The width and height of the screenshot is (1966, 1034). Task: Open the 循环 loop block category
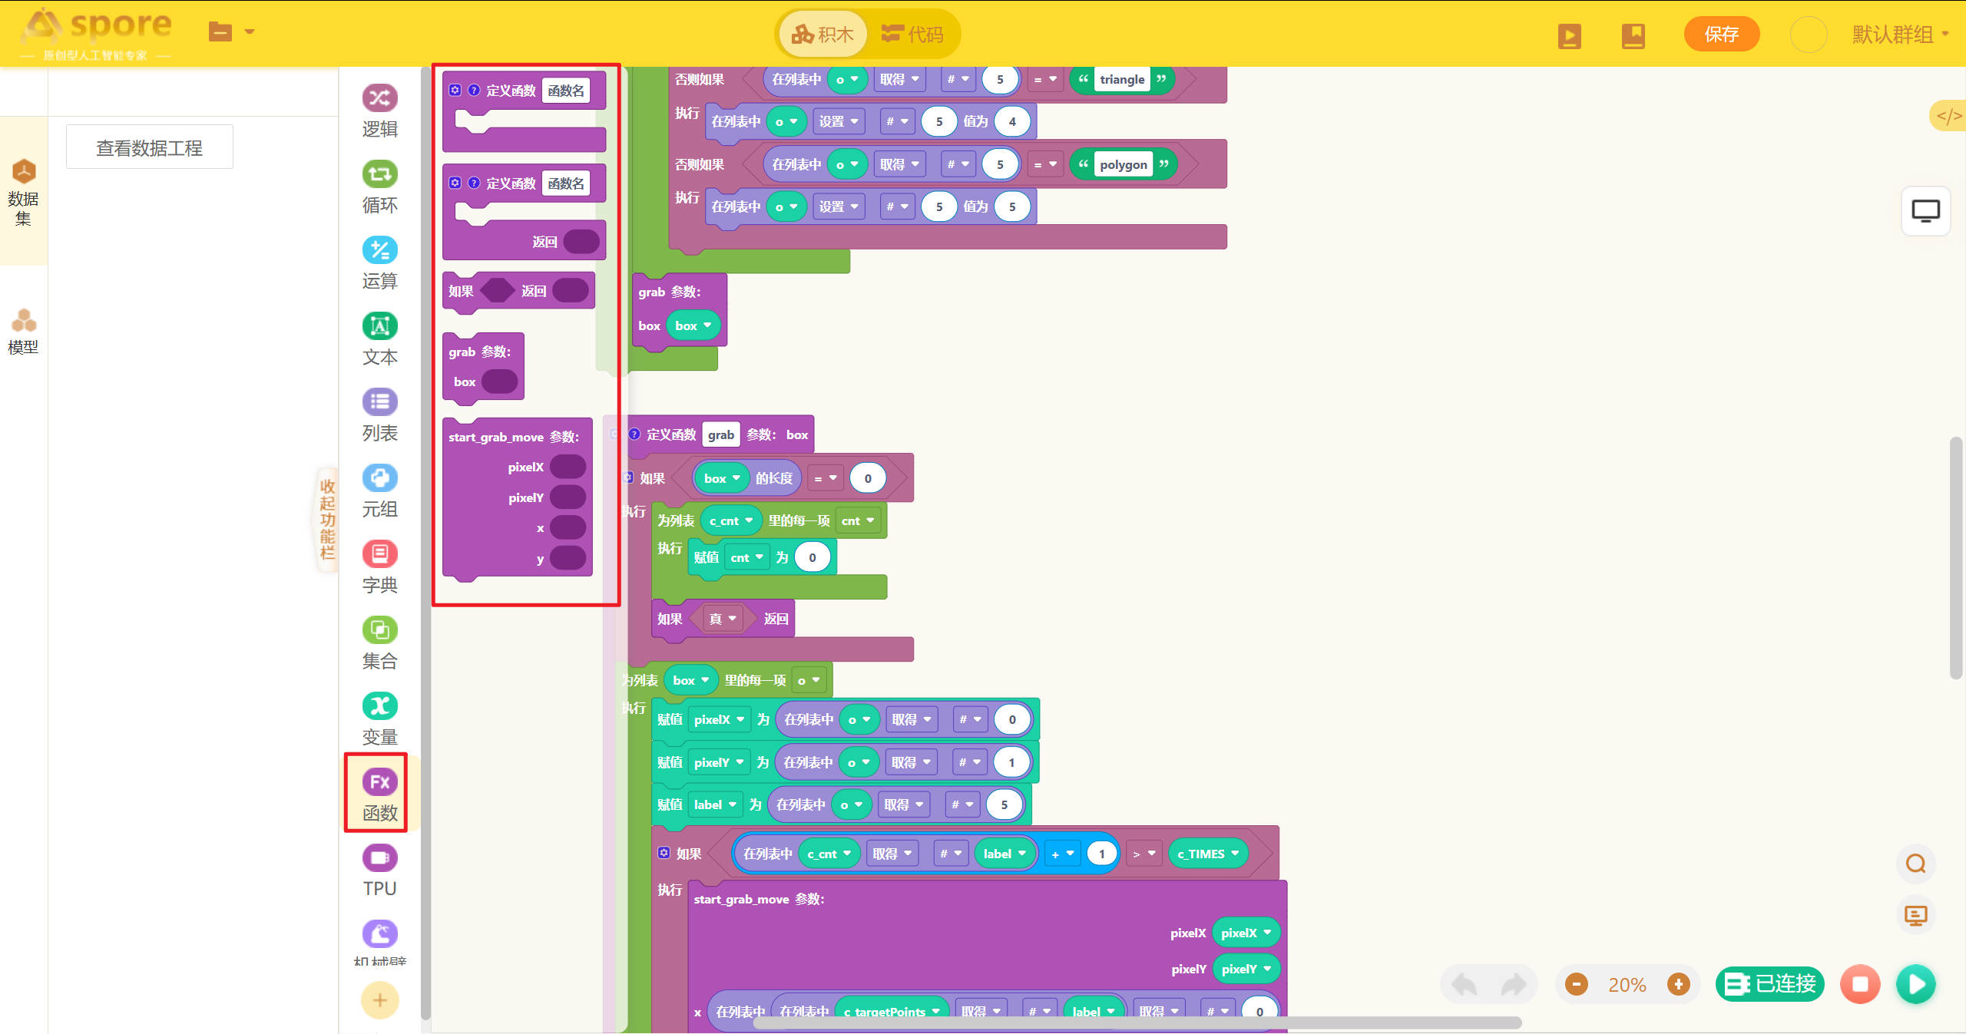pyautogui.click(x=379, y=187)
